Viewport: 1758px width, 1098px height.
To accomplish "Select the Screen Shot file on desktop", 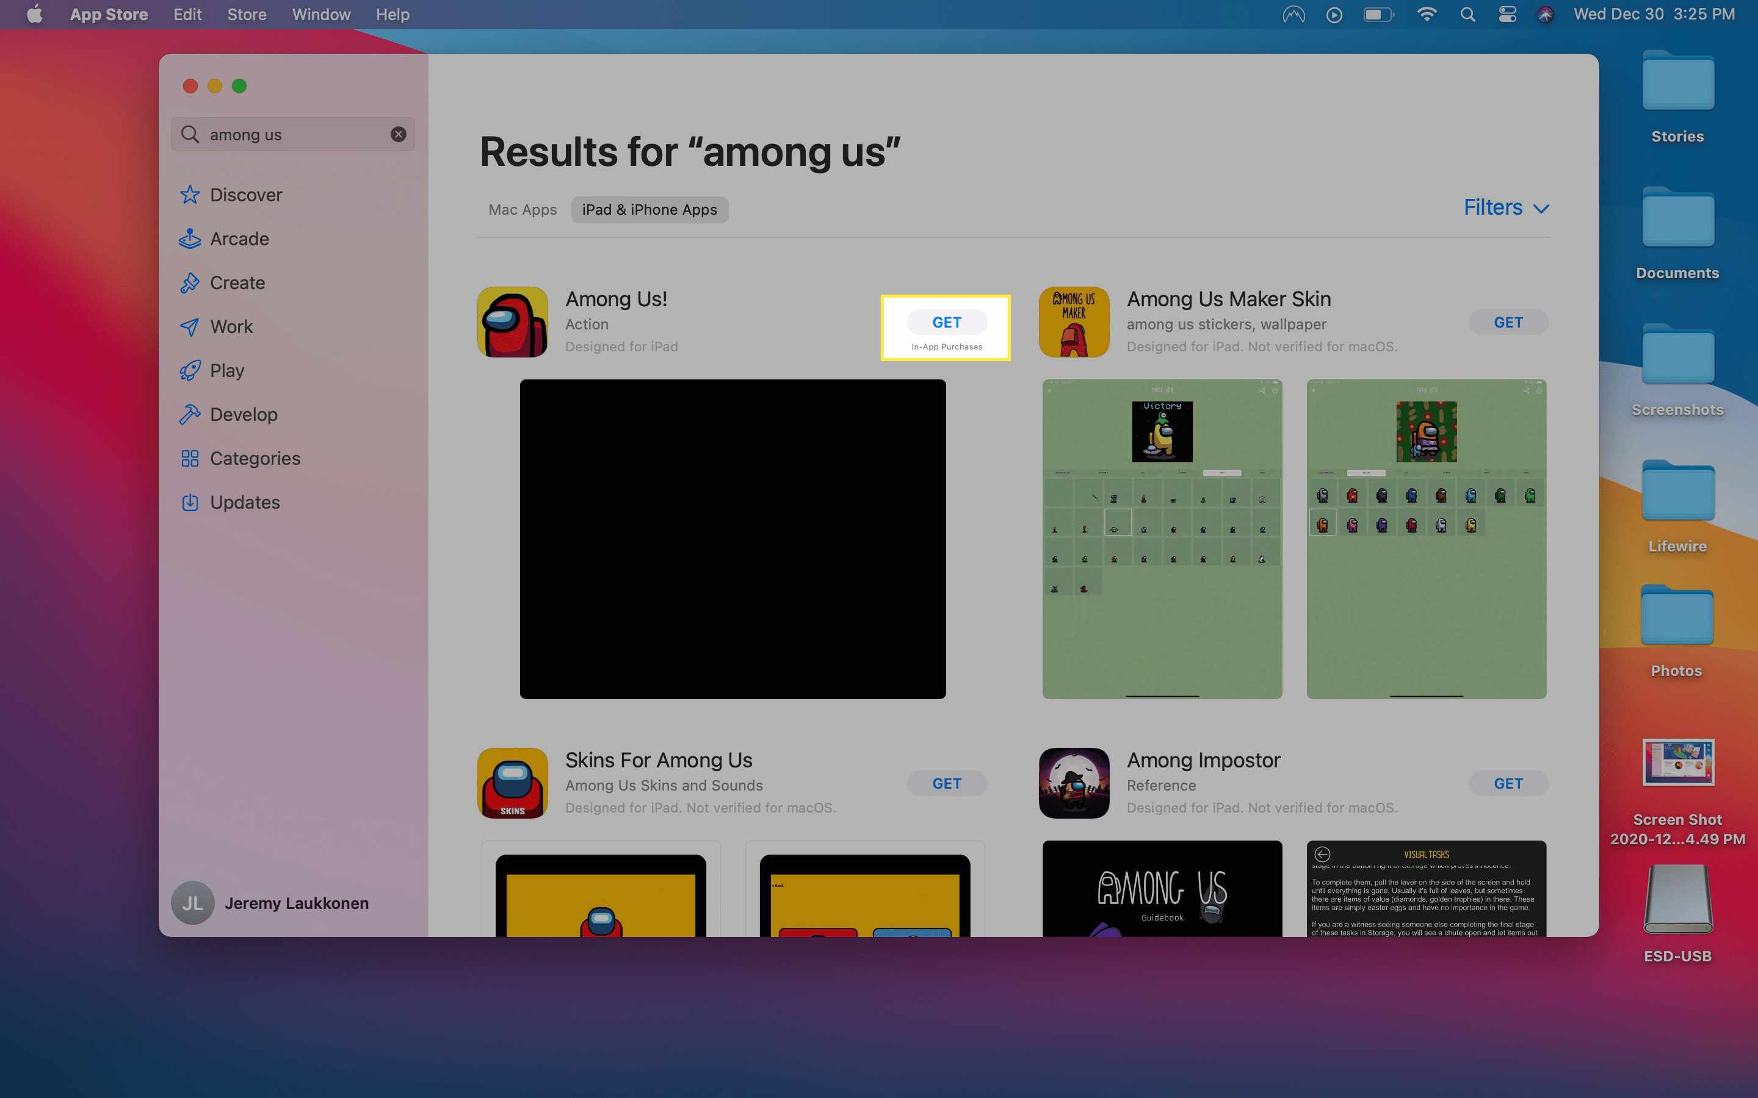I will [x=1677, y=792].
